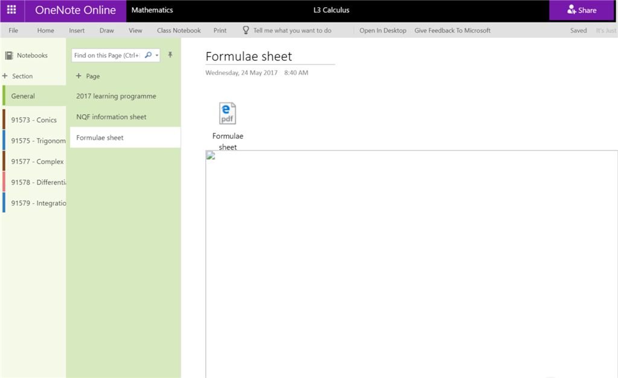Toggle the pin navigation pane icon
Viewport: 618px width, 378px height.
(x=170, y=55)
